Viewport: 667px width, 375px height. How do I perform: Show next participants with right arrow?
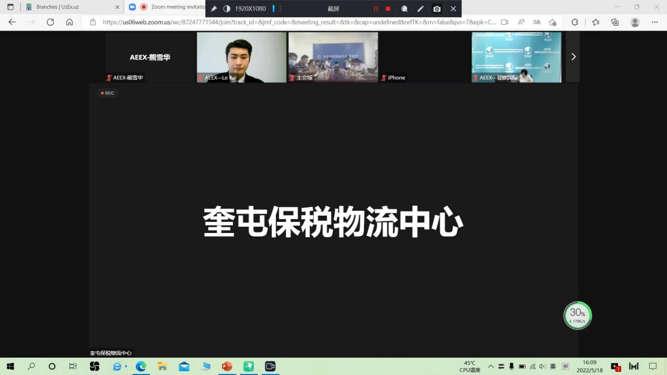[573, 57]
